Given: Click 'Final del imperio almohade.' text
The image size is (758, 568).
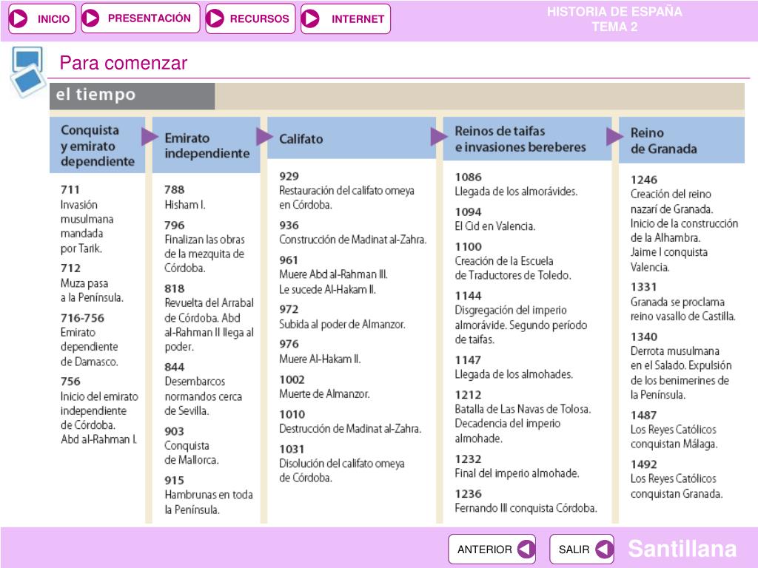Looking at the screenshot, I should (517, 473).
